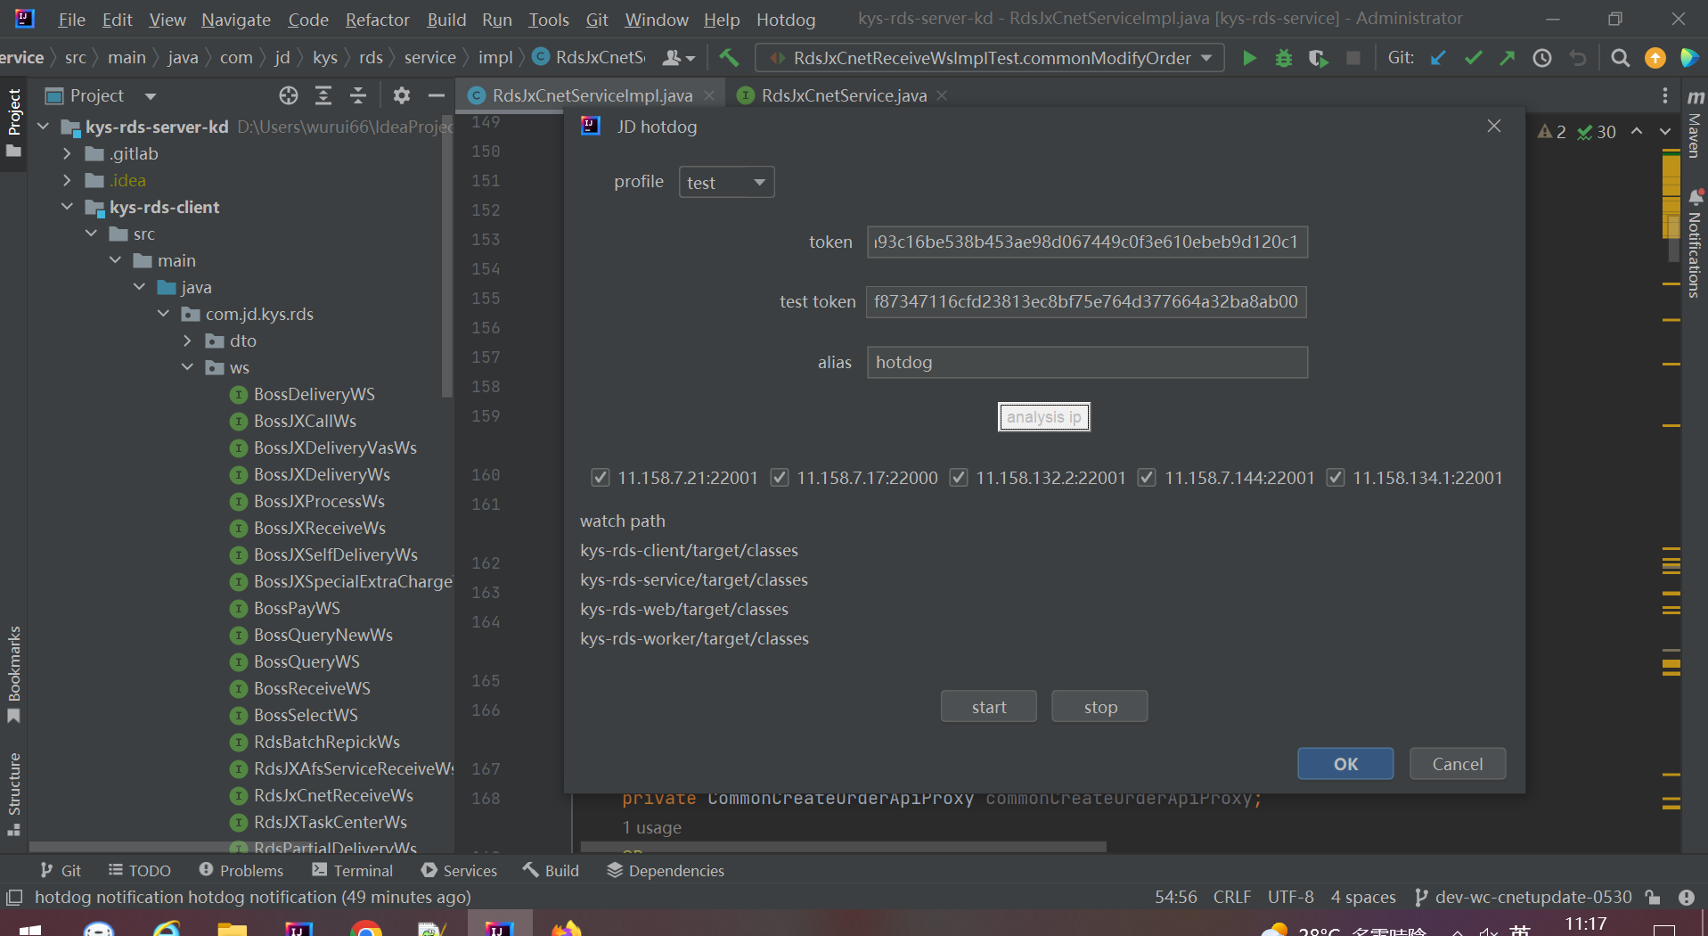Click the test token input field
The width and height of the screenshot is (1708, 936).
[x=1087, y=301]
